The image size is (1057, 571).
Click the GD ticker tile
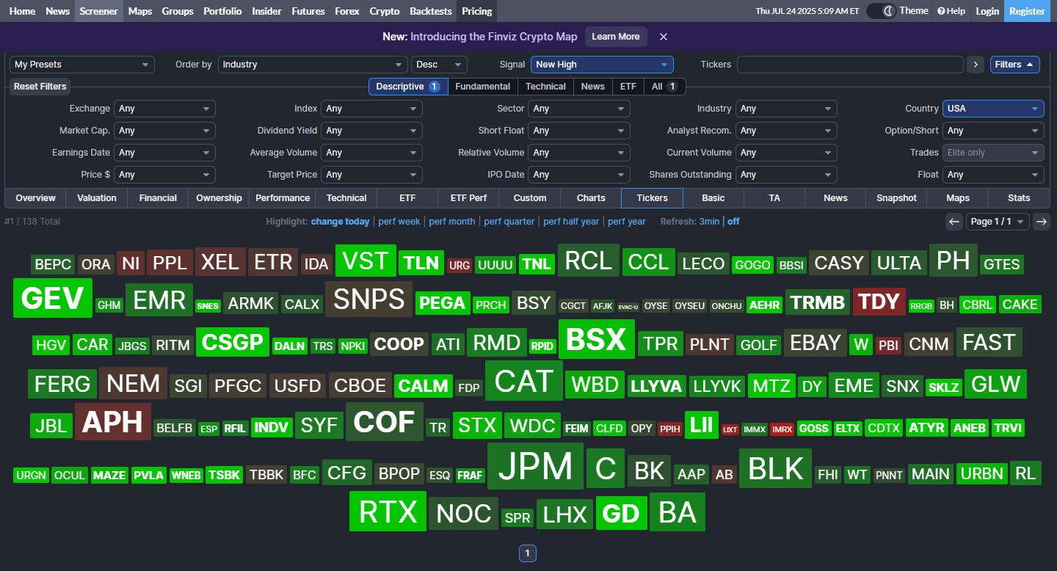[622, 513]
